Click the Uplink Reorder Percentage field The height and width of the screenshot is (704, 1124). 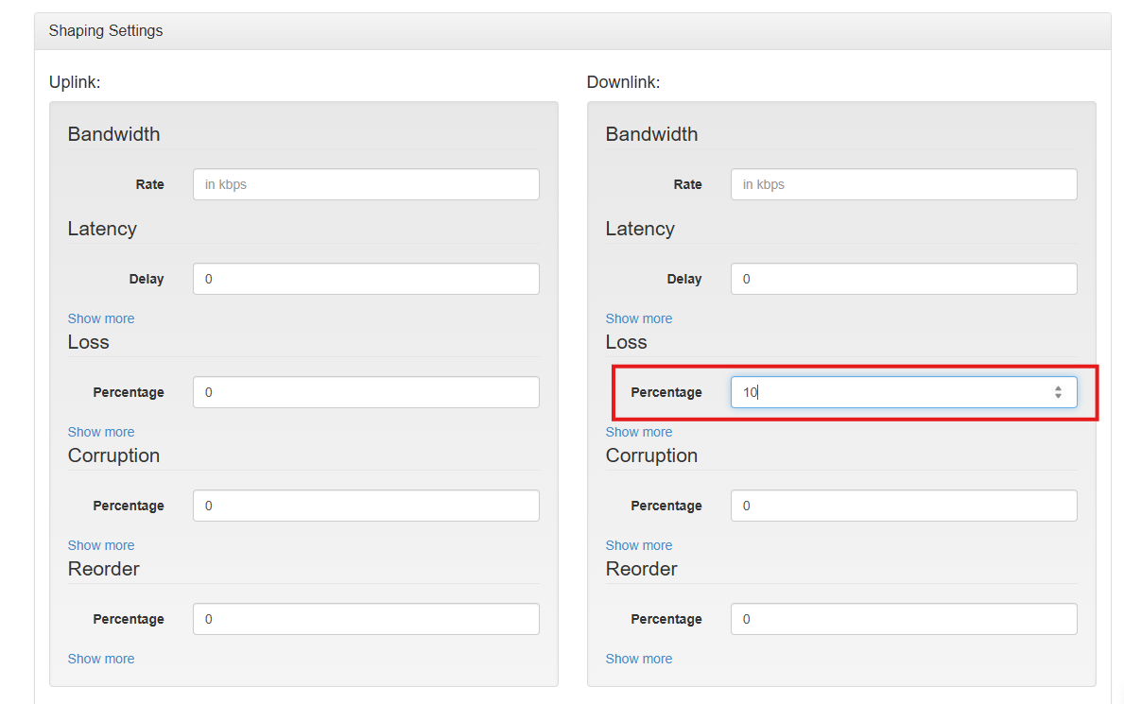(366, 619)
